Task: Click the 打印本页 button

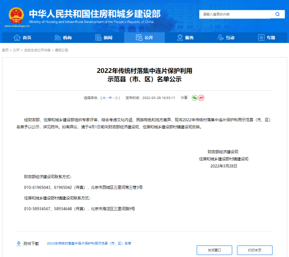Action: click(x=255, y=250)
